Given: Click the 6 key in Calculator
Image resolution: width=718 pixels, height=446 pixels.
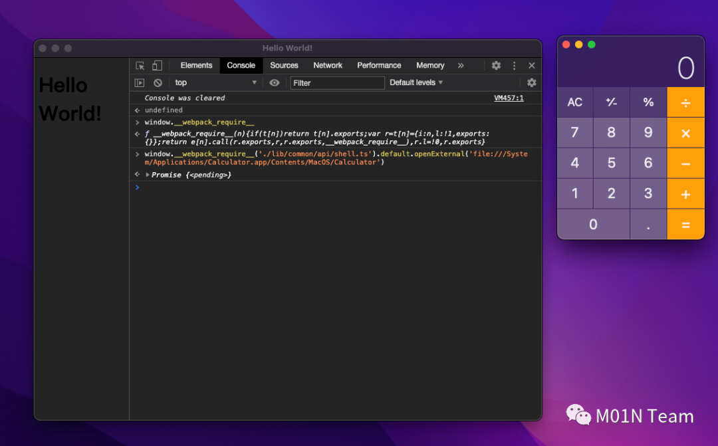Looking at the screenshot, I should [x=648, y=163].
